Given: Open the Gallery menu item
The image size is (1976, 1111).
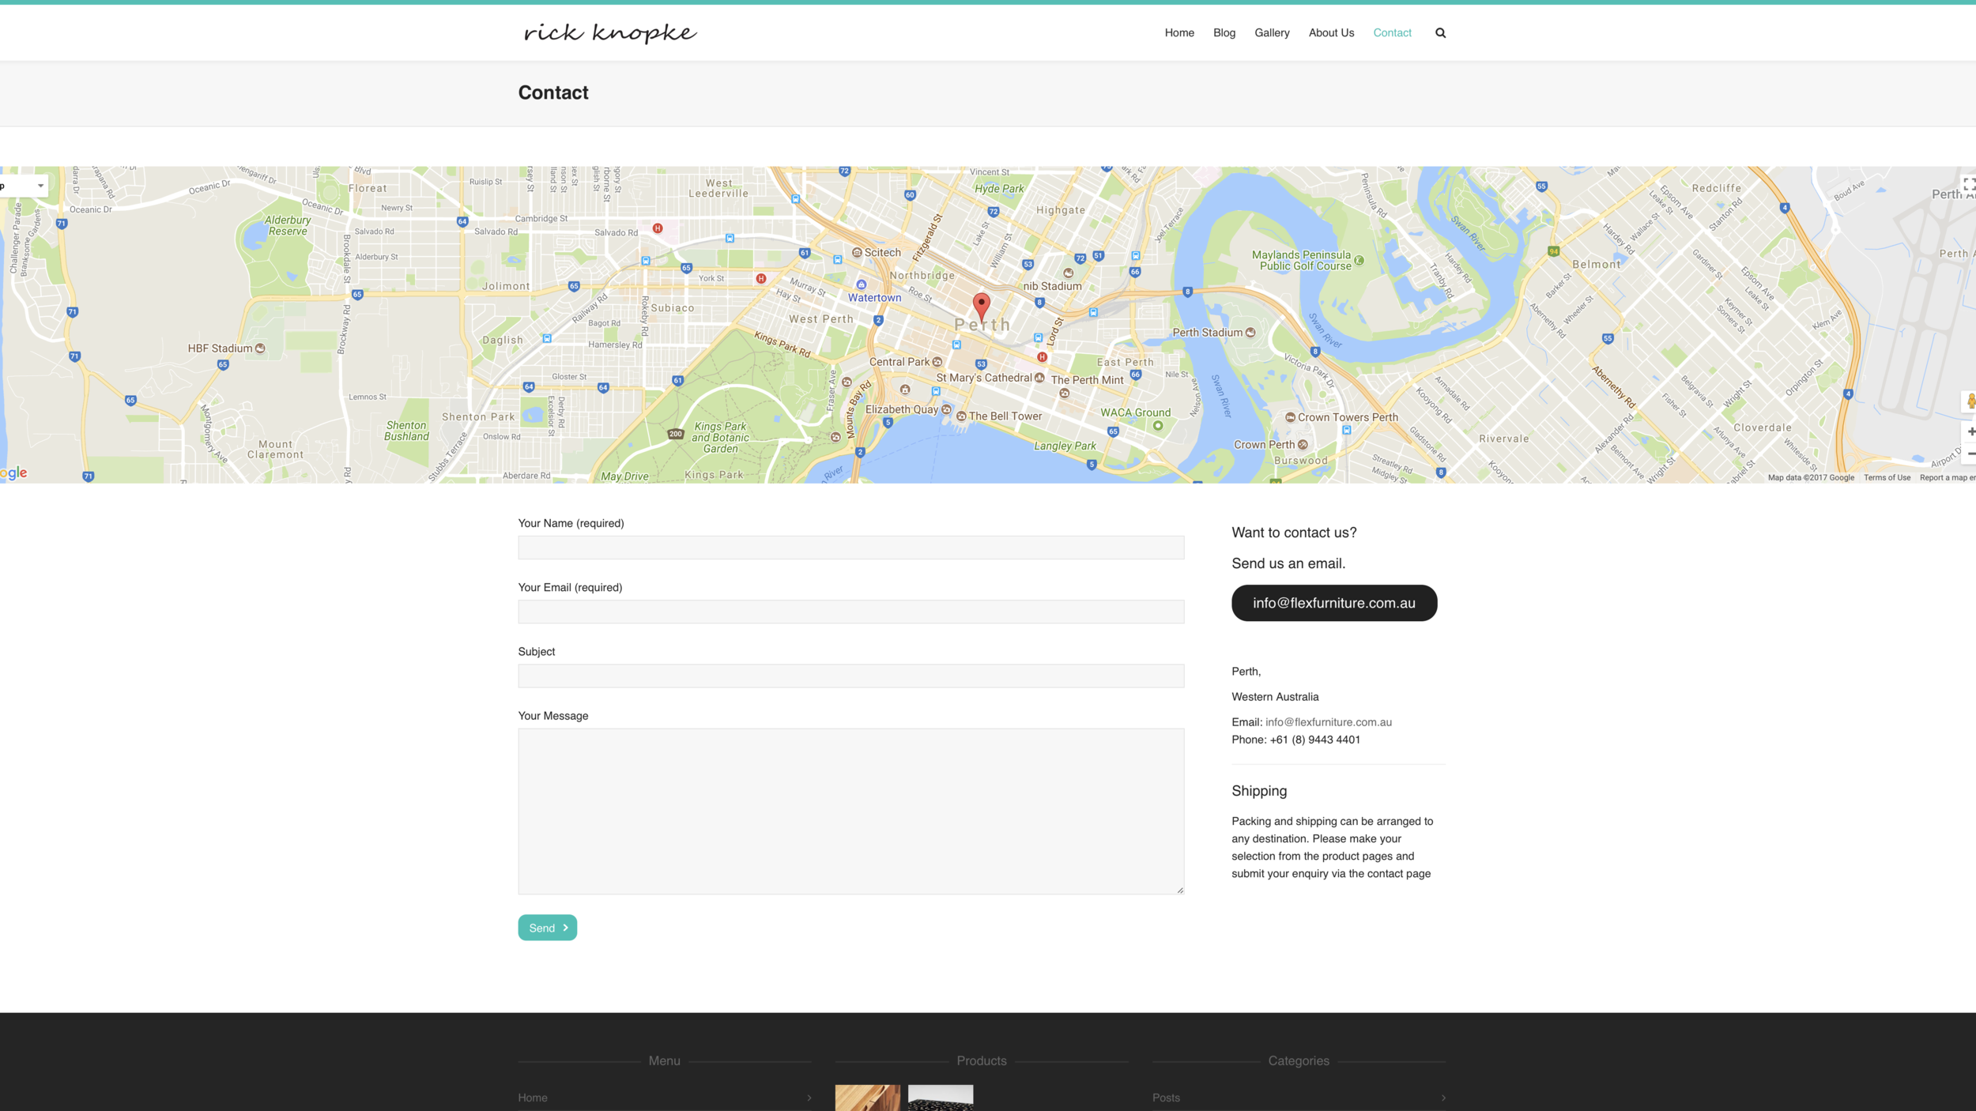Looking at the screenshot, I should [x=1271, y=32].
